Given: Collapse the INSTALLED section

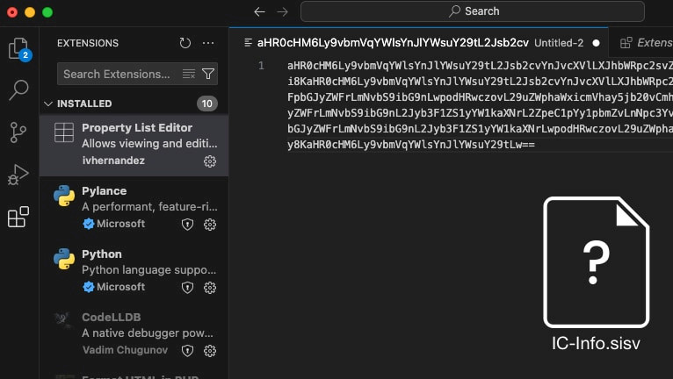Looking at the screenshot, I should coord(48,104).
